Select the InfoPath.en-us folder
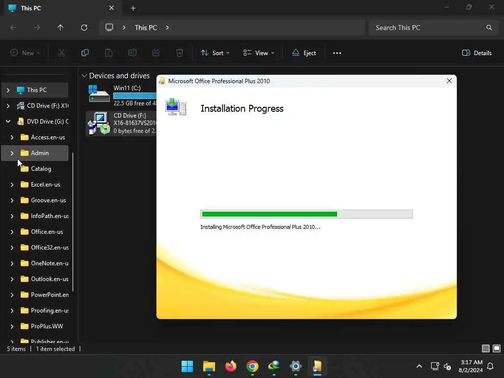 pos(50,216)
